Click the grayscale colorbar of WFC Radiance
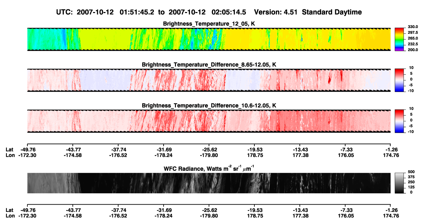This screenshot has height=223, width=434. click(399, 183)
